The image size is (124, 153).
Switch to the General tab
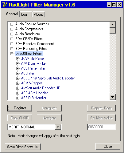(12, 14)
